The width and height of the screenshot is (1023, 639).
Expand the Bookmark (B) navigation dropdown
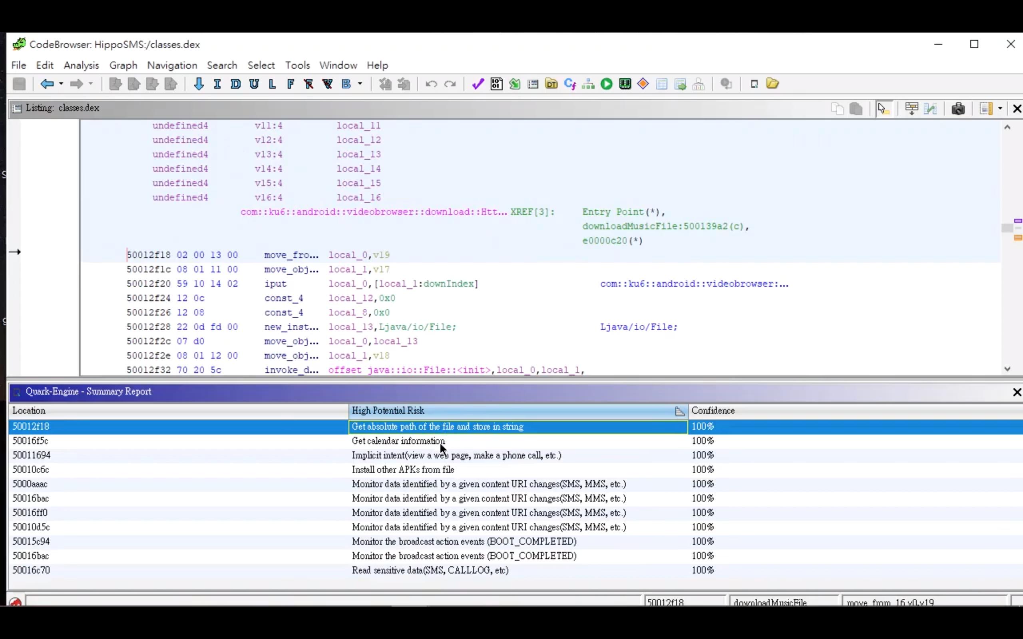[360, 84]
